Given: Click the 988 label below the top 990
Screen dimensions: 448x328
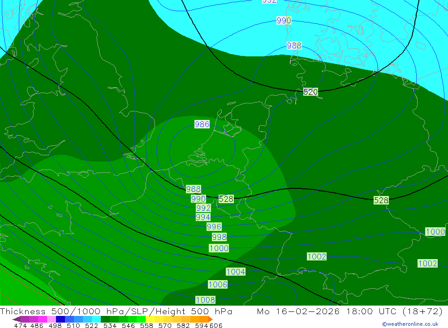Looking at the screenshot, I should pos(294,46).
